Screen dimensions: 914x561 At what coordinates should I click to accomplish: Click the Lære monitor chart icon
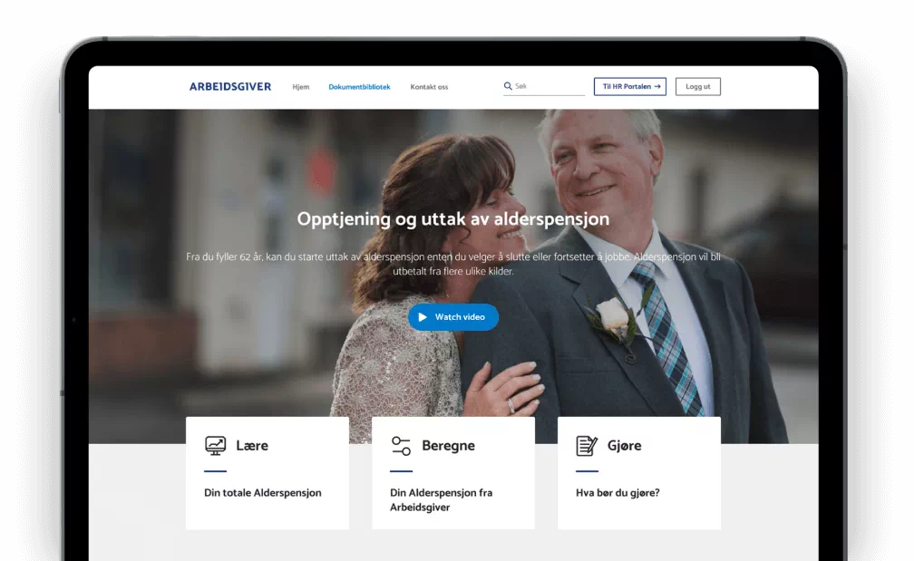click(215, 446)
